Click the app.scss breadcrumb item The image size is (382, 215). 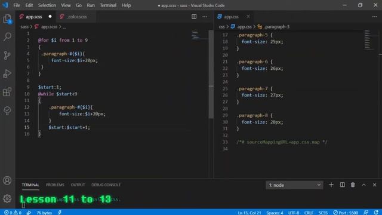click(49, 26)
